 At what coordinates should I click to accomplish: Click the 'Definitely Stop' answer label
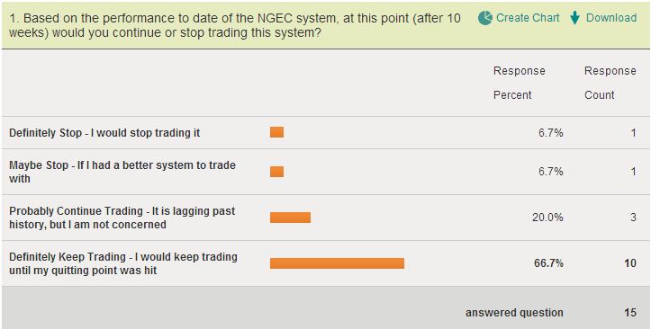104,133
